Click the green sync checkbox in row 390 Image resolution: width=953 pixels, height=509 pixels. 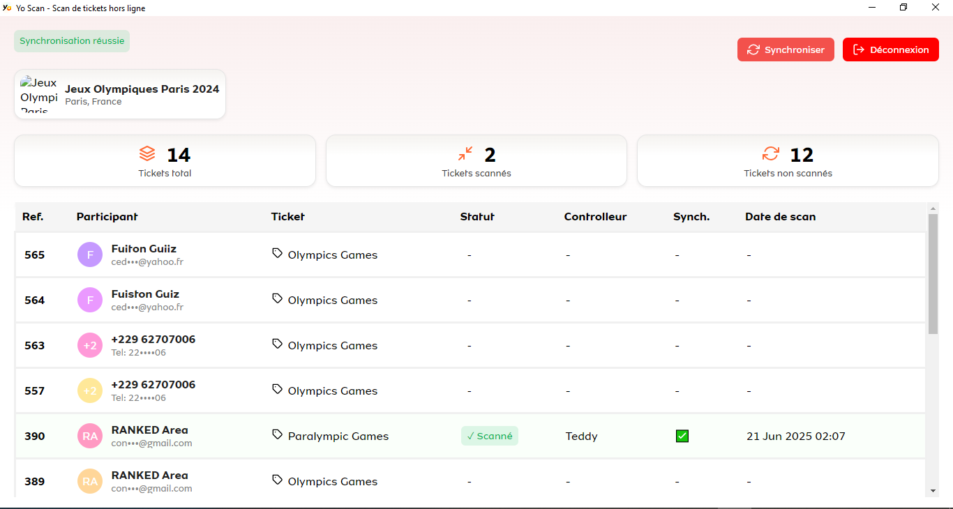click(x=682, y=436)
